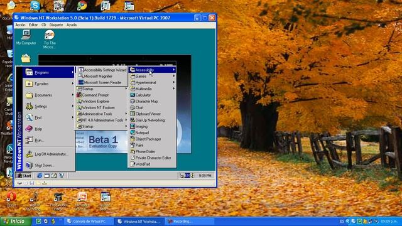Open the MSN 'Try The Micros...' desktop shortcut

point(50,39)
